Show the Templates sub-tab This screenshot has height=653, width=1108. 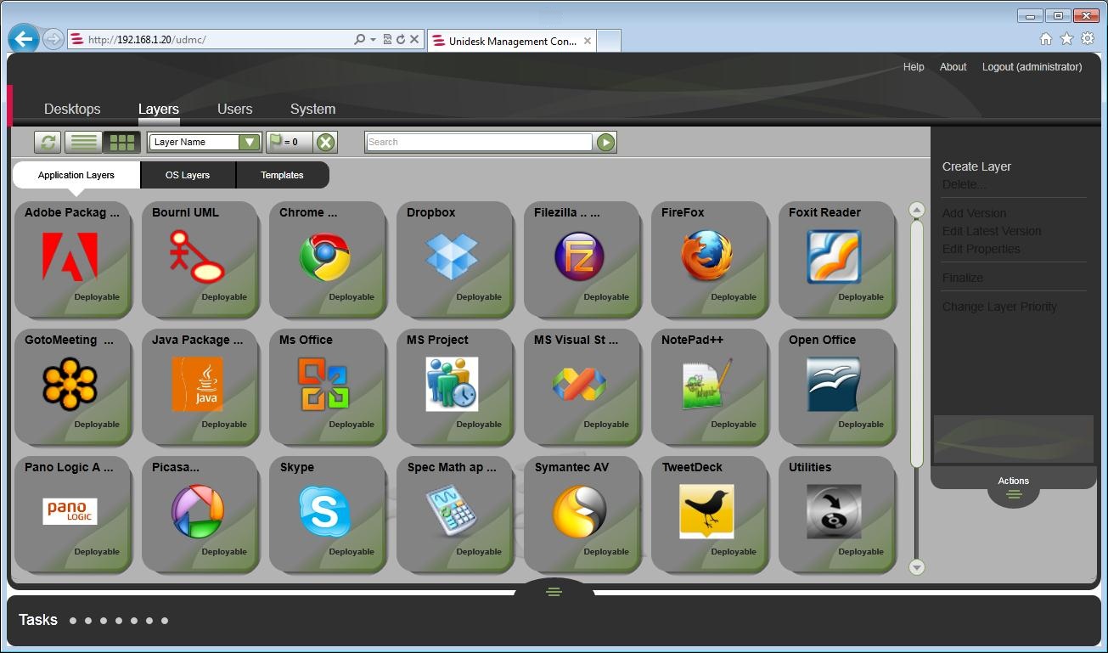(283, 175)
